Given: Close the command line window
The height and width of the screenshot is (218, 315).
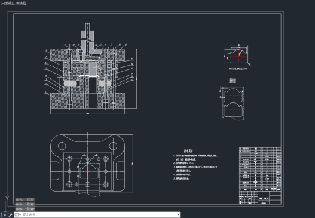Looking at the screenshot, I should (5, 215).
